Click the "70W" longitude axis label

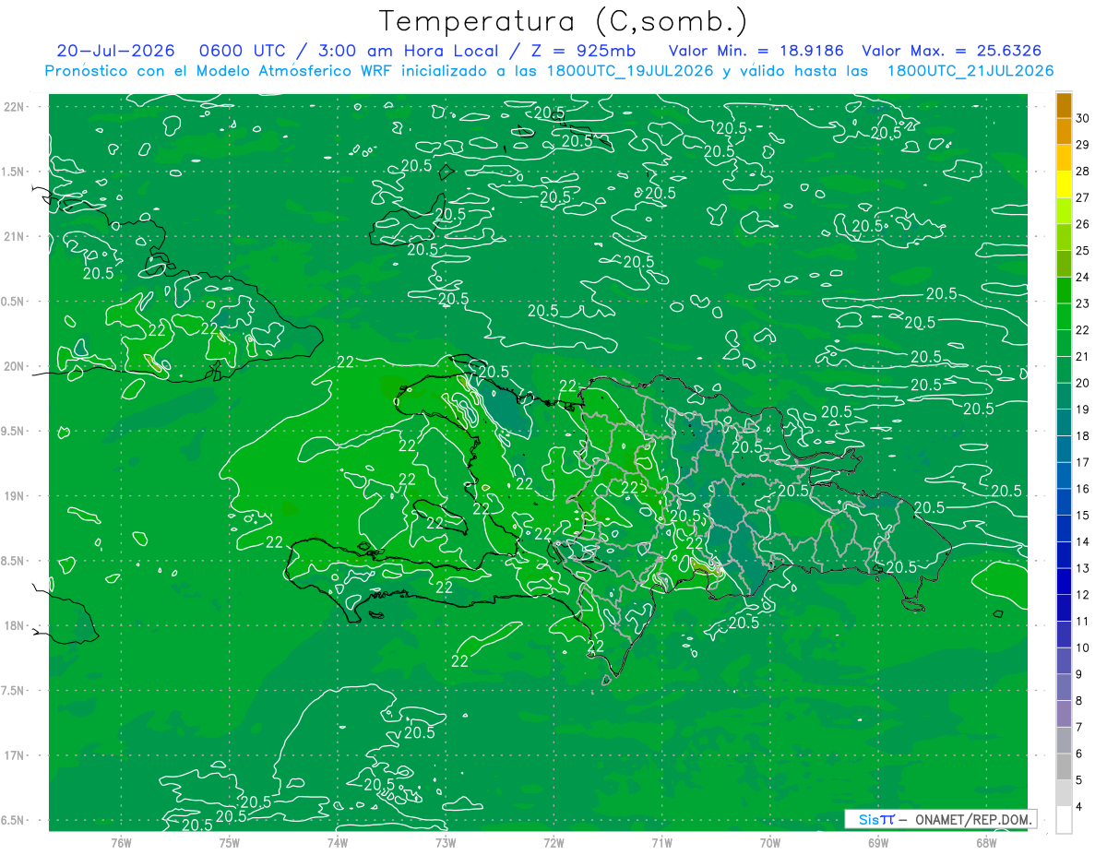(770, 842)
